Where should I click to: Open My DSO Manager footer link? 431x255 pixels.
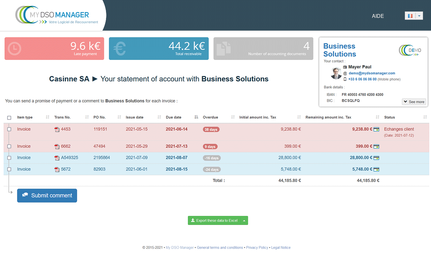click(180, 248)
